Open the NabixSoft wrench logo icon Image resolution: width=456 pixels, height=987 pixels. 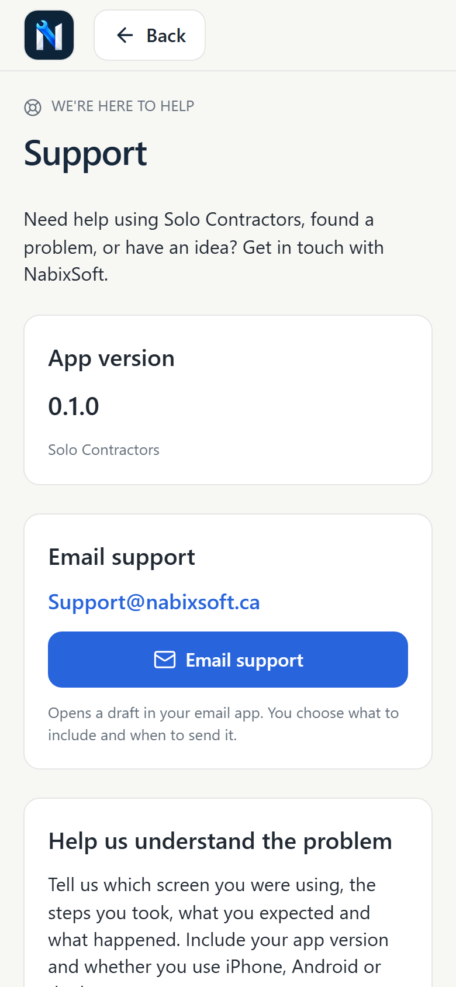[x=49, y=35]
